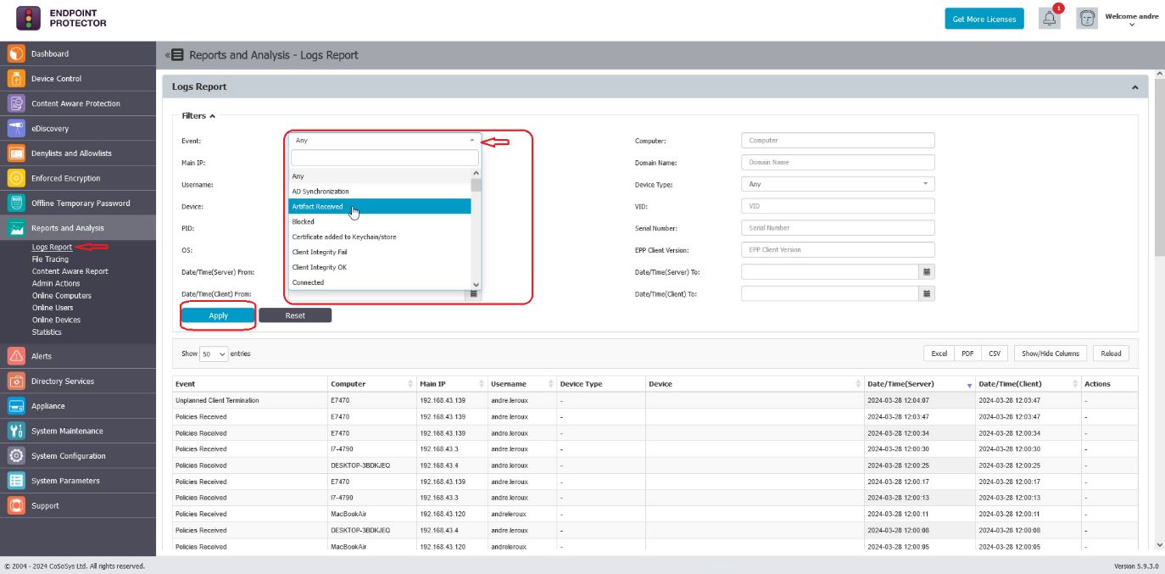Open File Tracing in the sidebar
1165x574 pixels.
(x=50, y=259)
